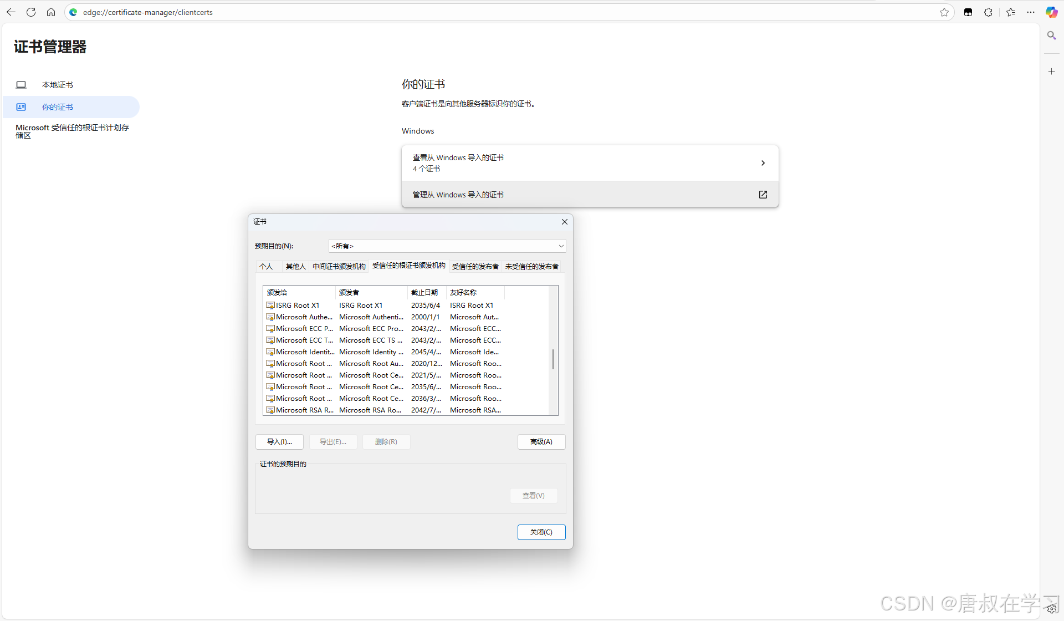Screen dimensions: 1064x621
Task: Click the 2045/4/... expiry date cell
Action: [426, 352]
